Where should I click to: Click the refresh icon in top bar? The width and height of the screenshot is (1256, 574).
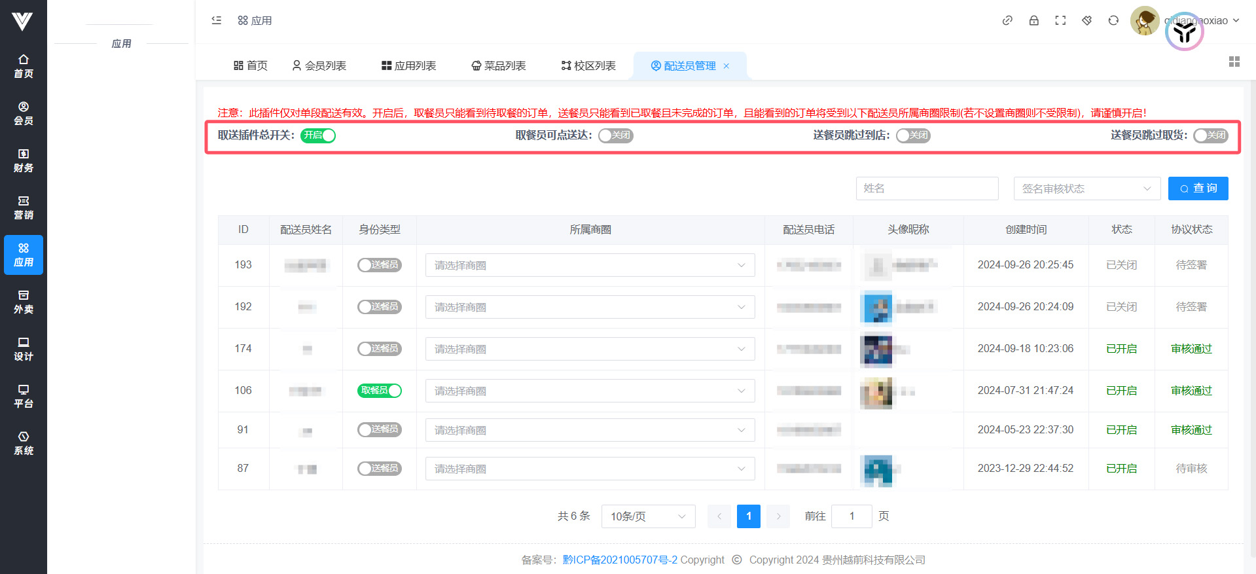coord(1113,20)
